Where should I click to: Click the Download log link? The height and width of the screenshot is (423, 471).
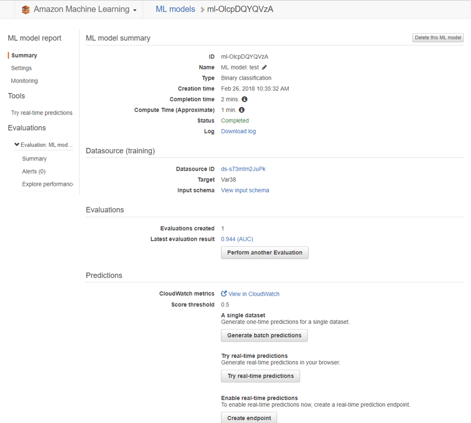click(238, 131)
